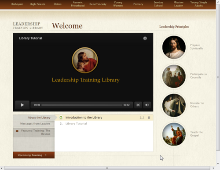Screen dimensions: 220x170
Task: Open the Bishopric menu
Action: [x=17, y=4]
